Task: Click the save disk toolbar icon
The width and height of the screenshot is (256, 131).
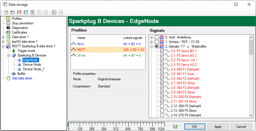Action: (33, 12)
